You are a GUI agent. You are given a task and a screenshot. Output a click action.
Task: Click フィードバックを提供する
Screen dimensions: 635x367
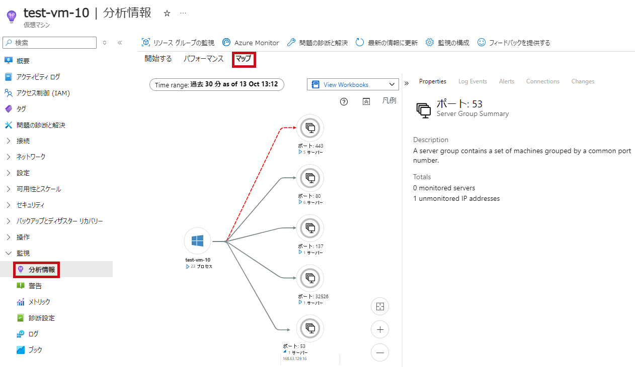pos(514,43)
